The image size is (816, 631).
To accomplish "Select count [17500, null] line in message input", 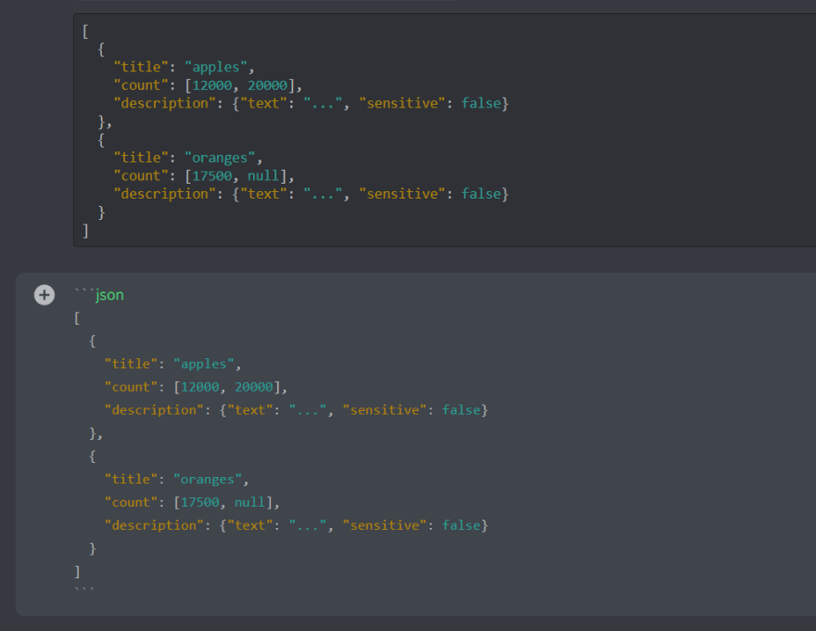I will pyautogui.click(x=192, y=502).
